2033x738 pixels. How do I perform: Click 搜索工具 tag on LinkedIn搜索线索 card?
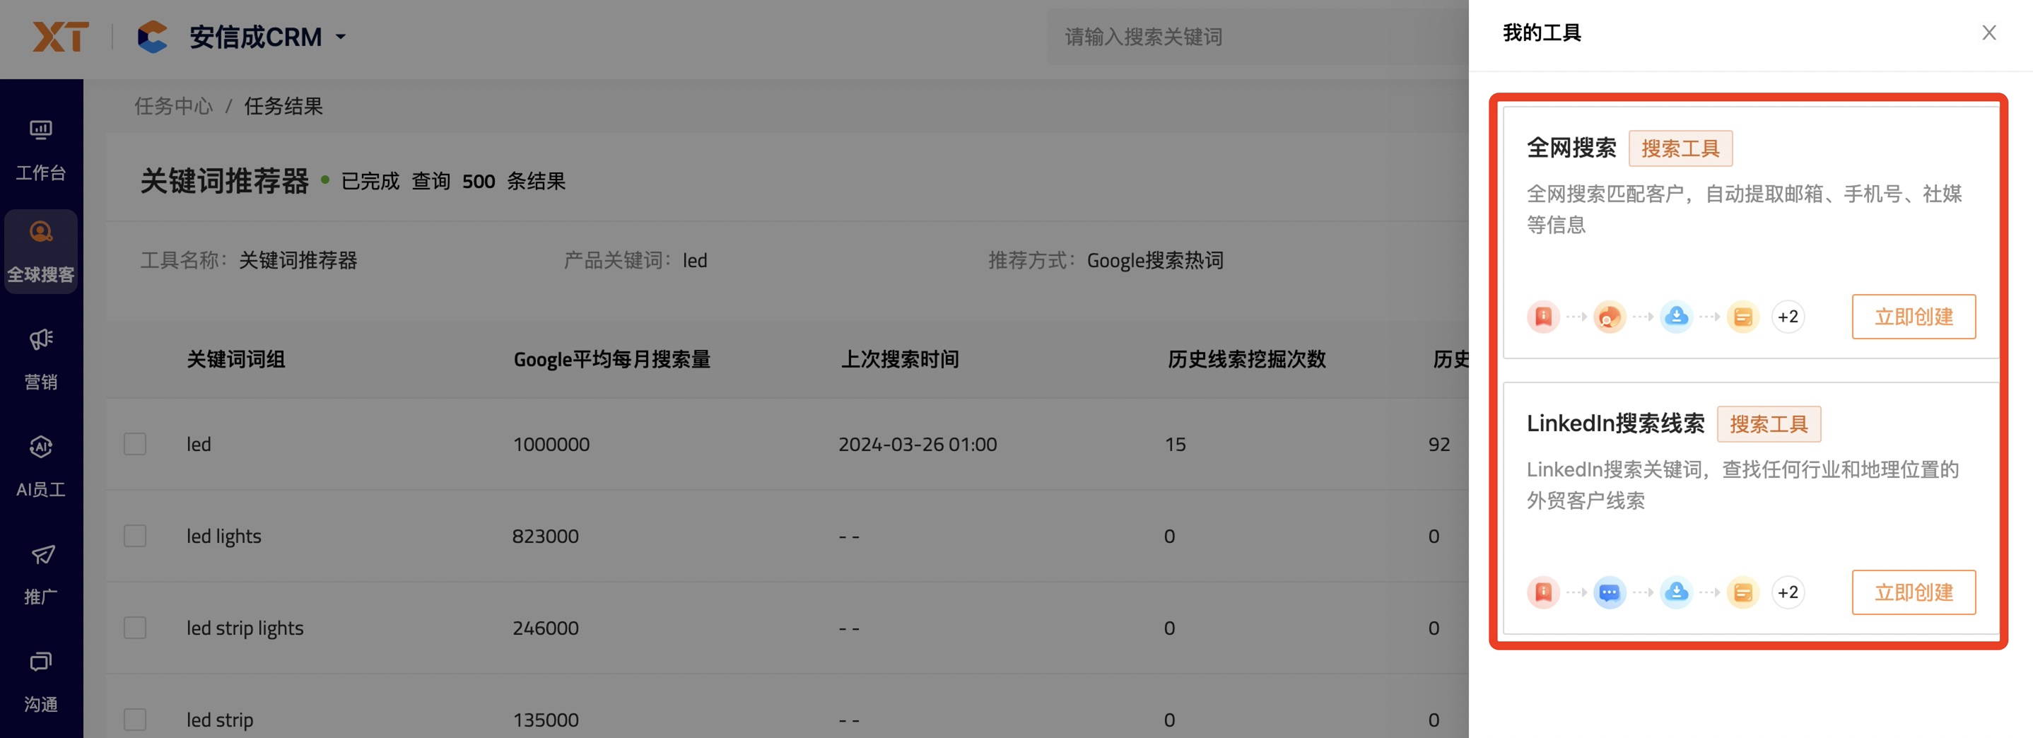point(1769,424)
